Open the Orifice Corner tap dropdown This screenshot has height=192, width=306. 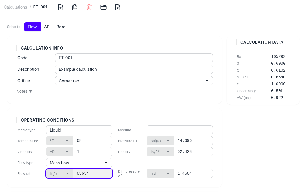point(134,81)
